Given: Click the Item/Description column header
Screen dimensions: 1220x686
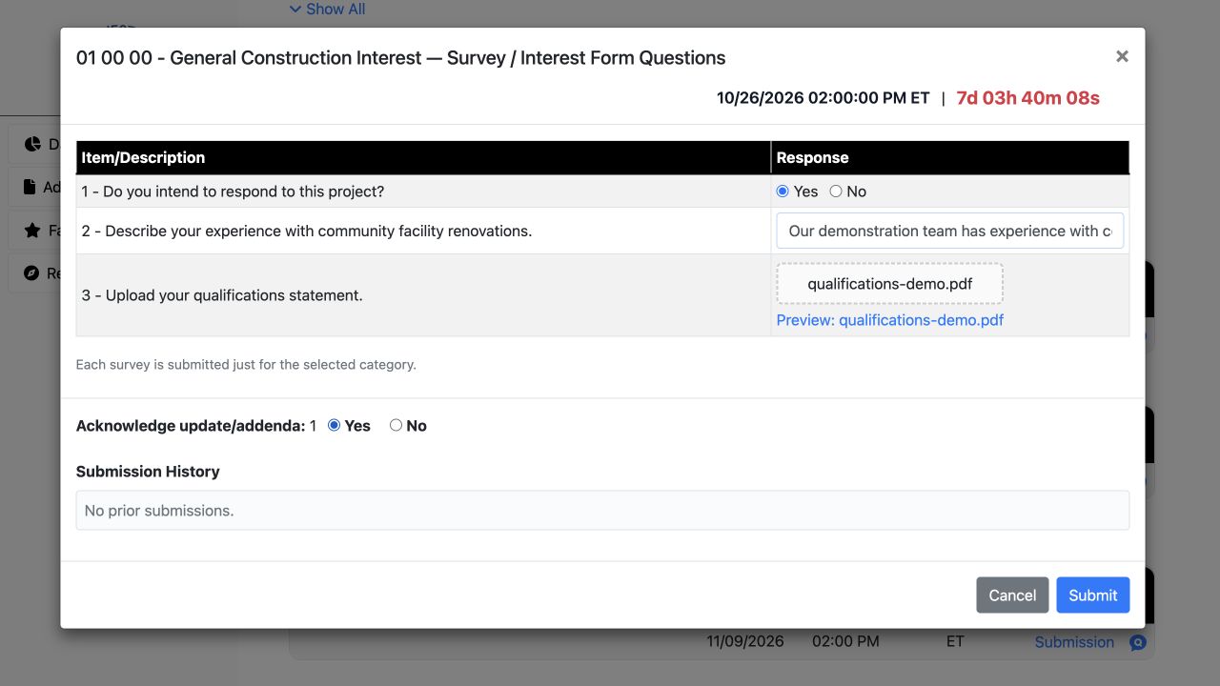Looking at the screenshot, I should tap(423, 157).
